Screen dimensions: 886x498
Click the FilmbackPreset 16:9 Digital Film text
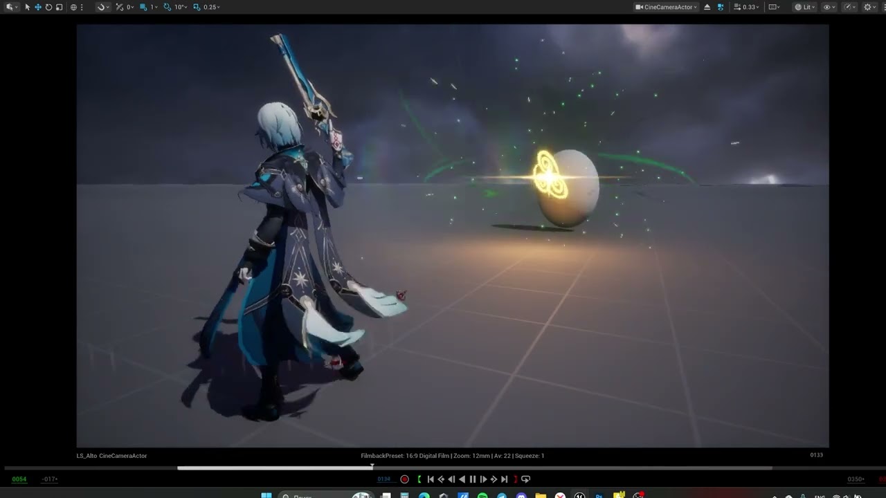pyautogui.click(x=405, y=456)
